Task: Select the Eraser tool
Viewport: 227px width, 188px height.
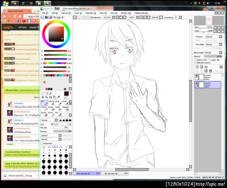Action: (51, 109)
